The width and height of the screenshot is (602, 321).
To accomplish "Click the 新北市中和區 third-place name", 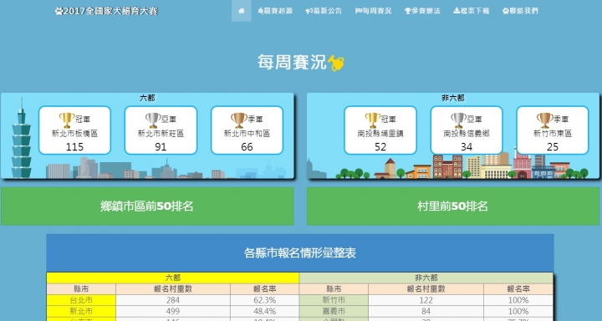I will coord(247,134).
